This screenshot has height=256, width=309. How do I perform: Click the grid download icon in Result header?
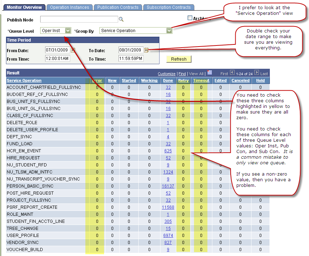pos(210,73)
